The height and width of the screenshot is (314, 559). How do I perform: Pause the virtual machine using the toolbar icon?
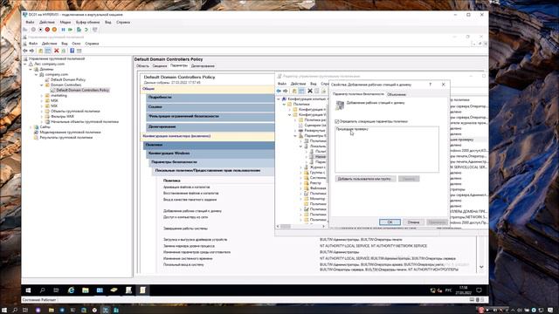[63, 30]
